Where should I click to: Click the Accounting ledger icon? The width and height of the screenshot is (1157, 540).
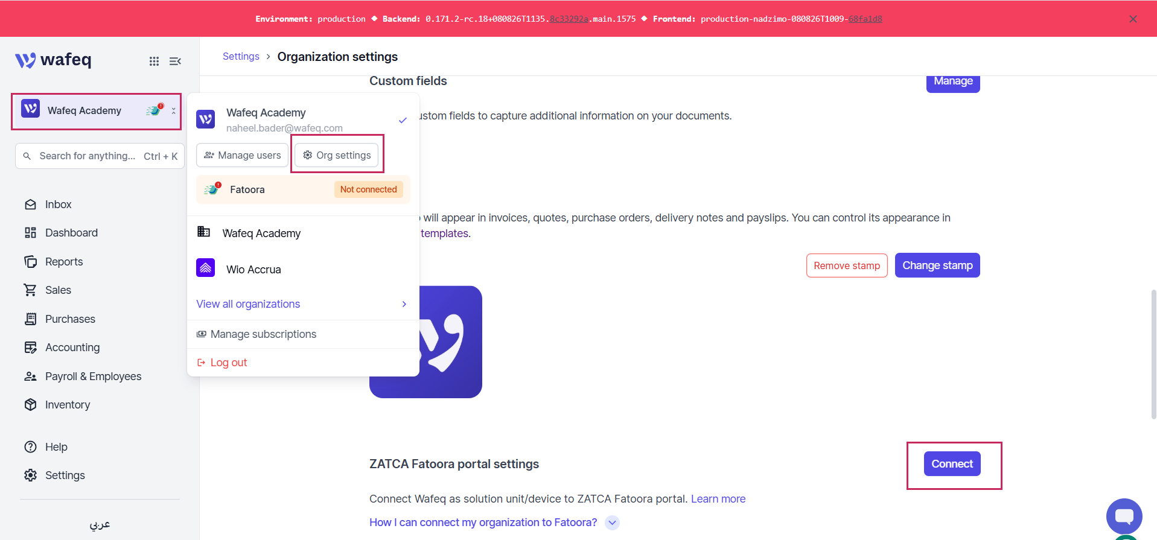pos(30,348)
